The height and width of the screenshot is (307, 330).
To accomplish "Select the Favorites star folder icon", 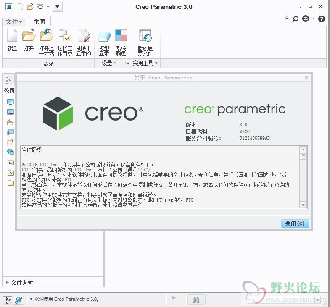I will point(11,173).
